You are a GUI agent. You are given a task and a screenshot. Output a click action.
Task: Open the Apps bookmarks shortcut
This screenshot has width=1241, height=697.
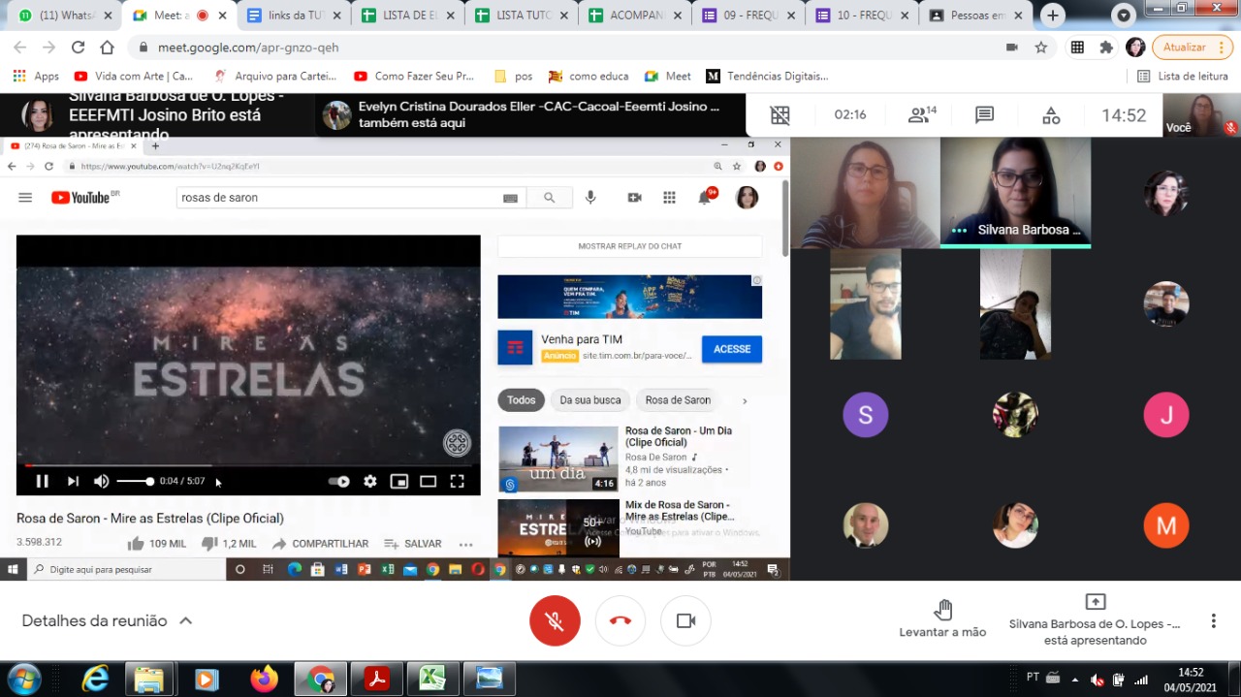(x=36, y=76)
